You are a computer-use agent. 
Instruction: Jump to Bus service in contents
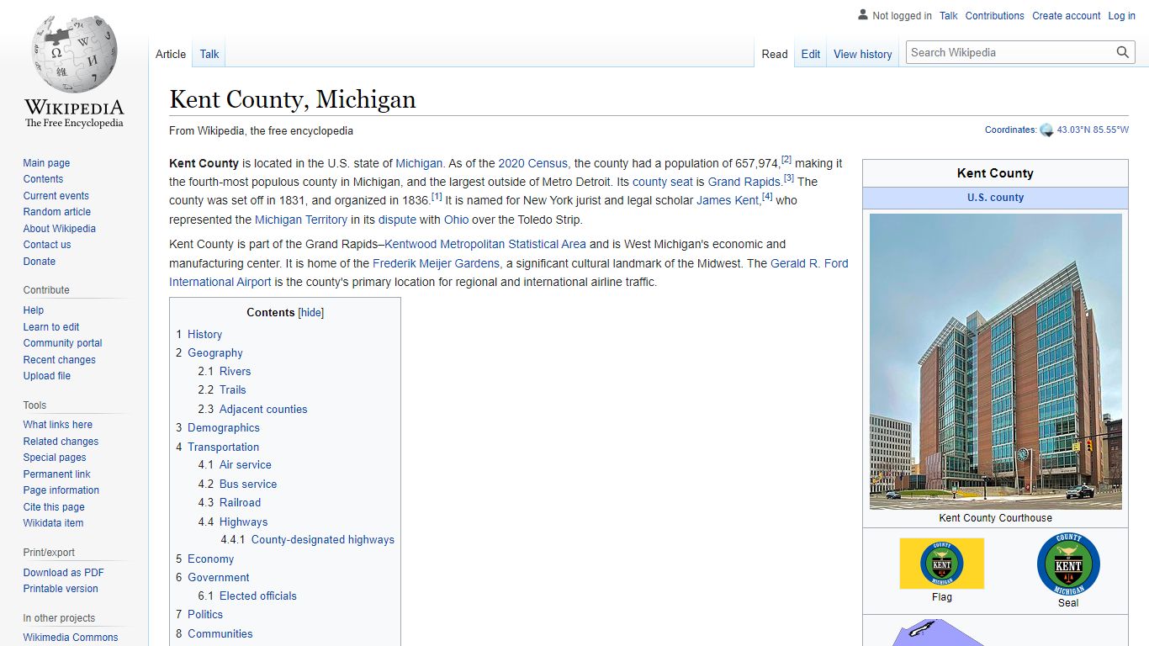248,484
